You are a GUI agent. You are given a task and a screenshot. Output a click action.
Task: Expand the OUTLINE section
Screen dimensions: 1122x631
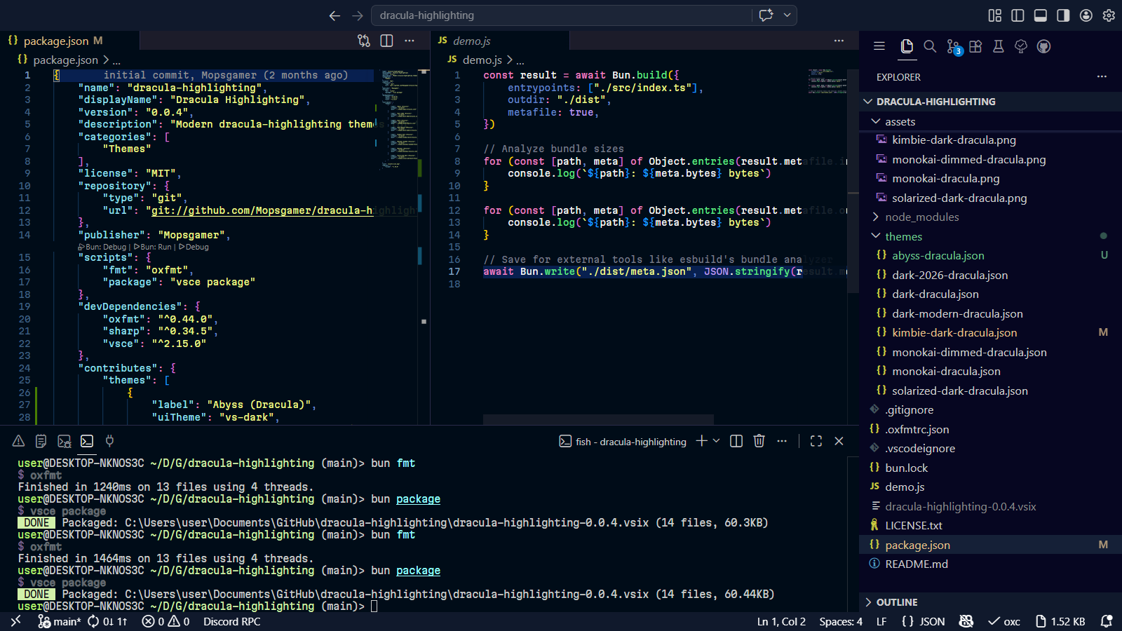897,602
